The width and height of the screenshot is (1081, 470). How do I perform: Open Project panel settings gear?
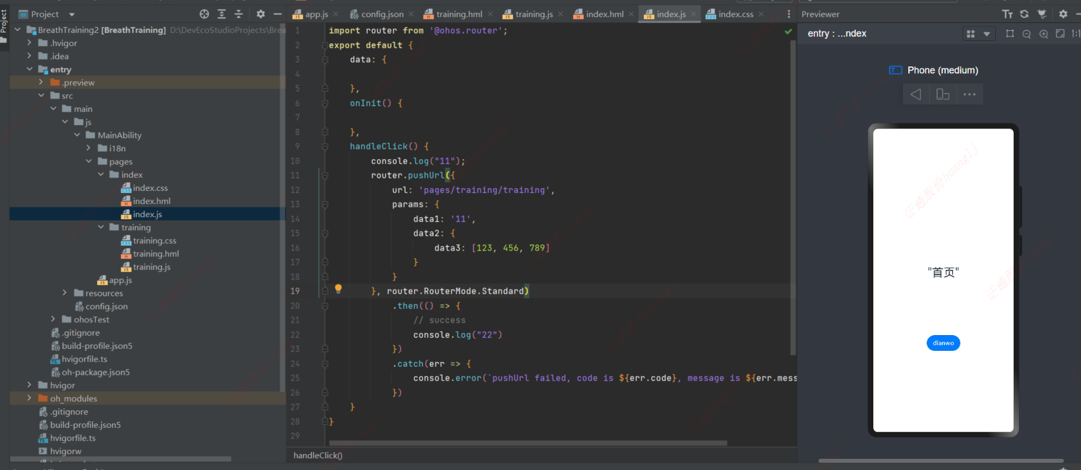click(x=261, y=14)
